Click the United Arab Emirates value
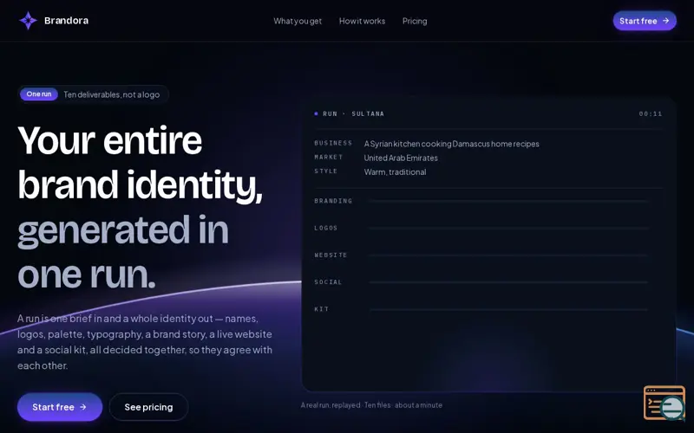Viewport: 694px width, 433px height. (401, 158)
